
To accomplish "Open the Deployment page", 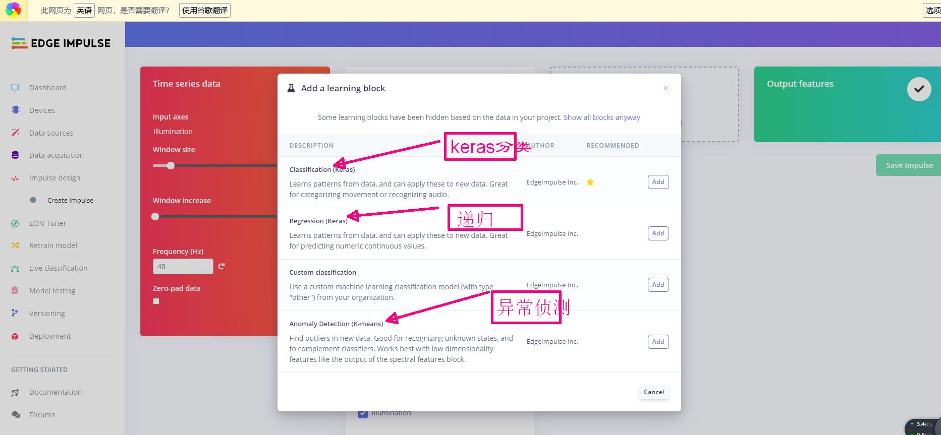I will pos(50,336).
